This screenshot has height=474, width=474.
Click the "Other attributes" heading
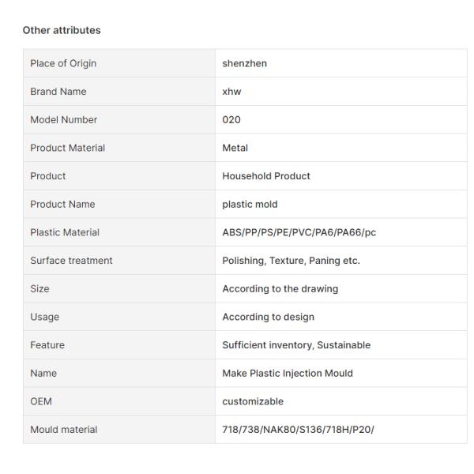point(62,30)
